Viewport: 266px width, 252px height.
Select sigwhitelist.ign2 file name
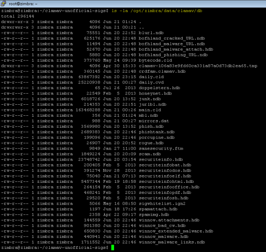pyautogui.click(x=162, y=204)
